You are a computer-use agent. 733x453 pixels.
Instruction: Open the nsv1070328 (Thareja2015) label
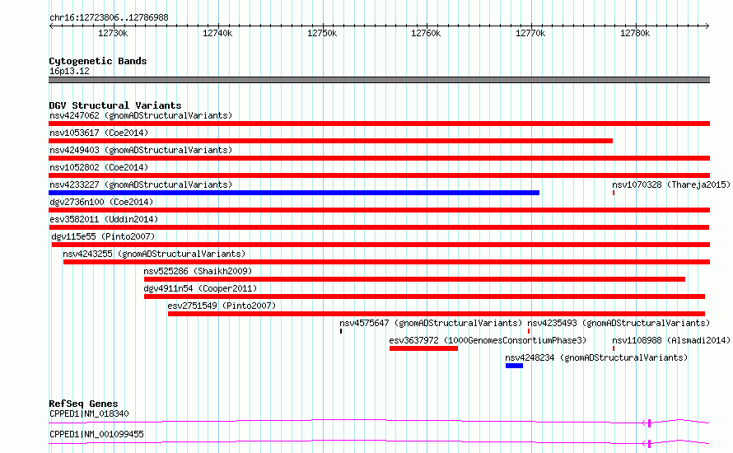click(671, 184)
